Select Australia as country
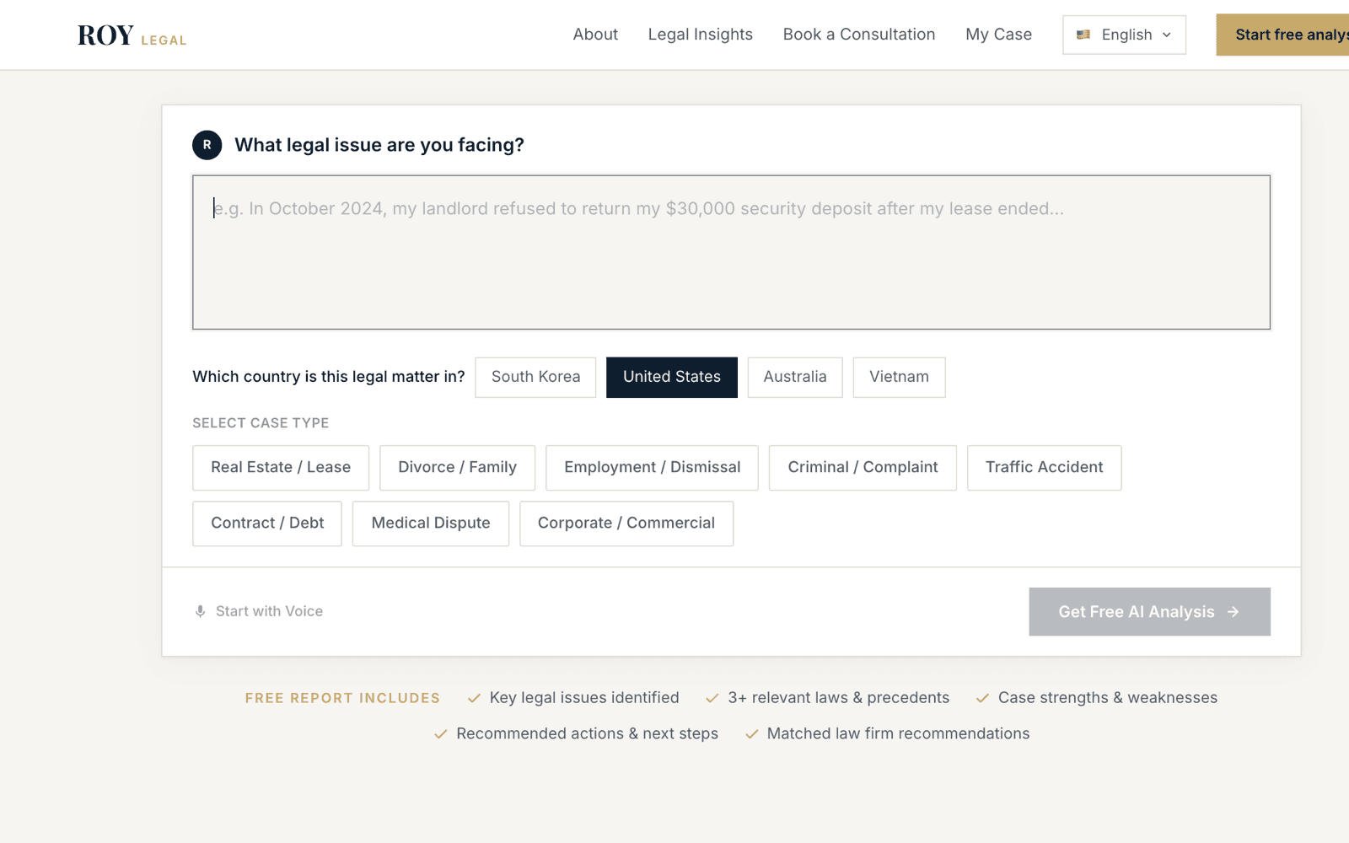The width and height of the screenshot is (1349, 843). (x=795, y=377)
